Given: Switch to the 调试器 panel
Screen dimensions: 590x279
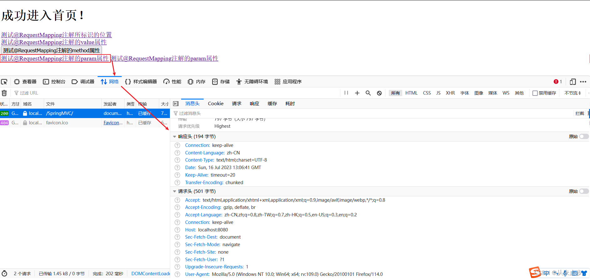Looking at the screenshot, I should [83, 82].
